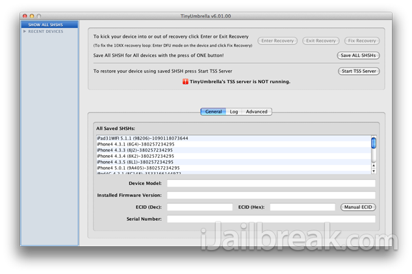Image resolution: width=412 pixels, height=274 pixels.
Task: Click the red TSS server warning icon
Action: tap(185, 82)
